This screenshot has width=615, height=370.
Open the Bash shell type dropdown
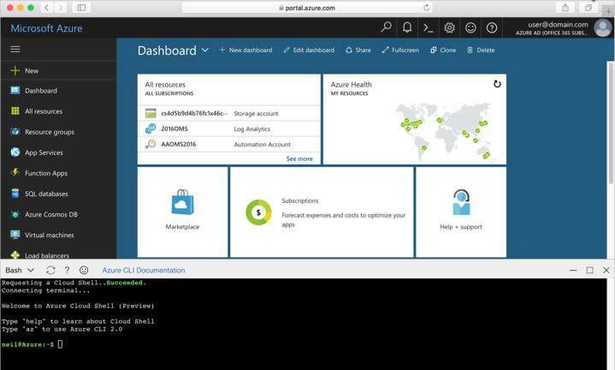point(20,271)
